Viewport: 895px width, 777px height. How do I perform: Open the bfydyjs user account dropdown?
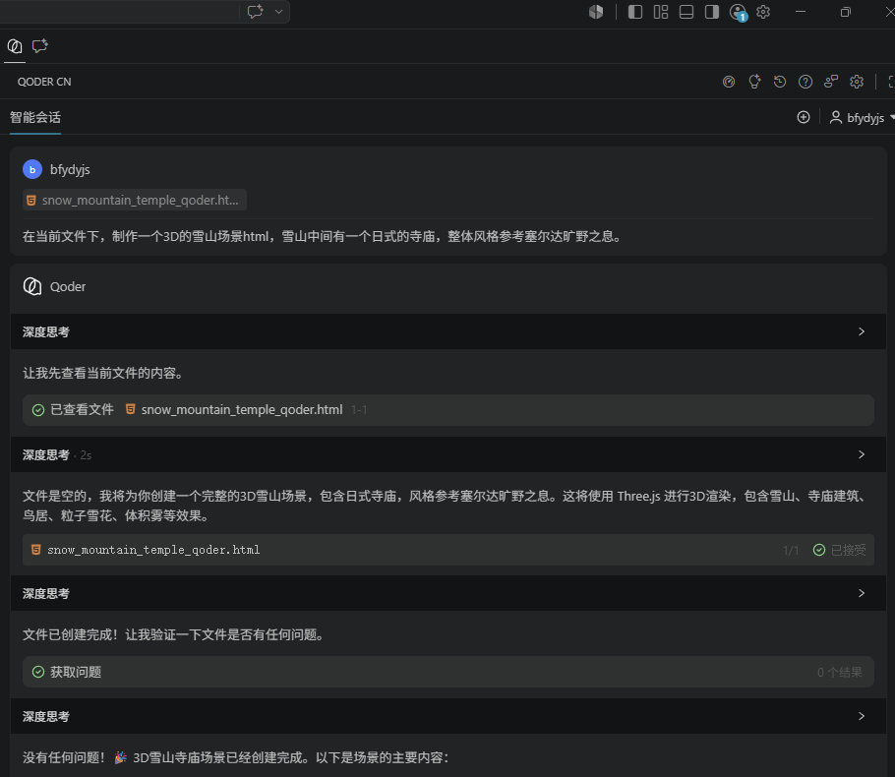[862, 118]
